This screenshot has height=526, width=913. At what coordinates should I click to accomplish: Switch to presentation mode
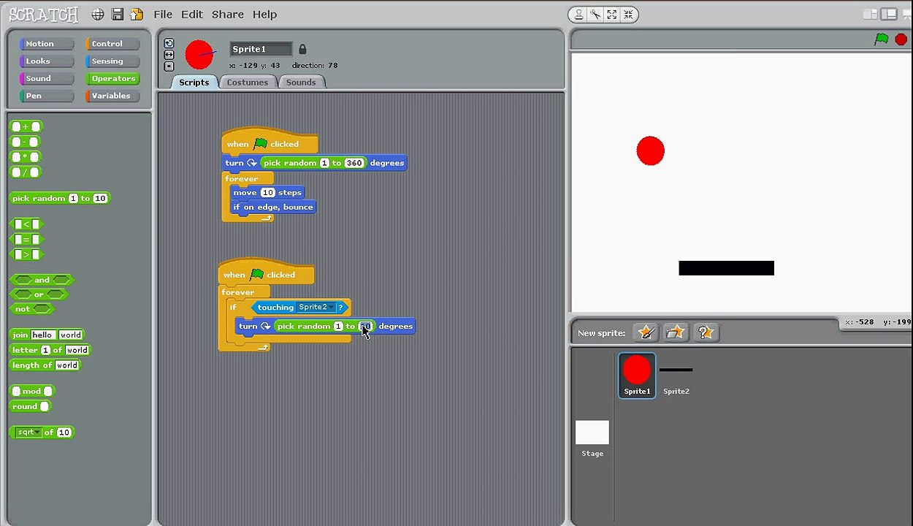tap(906, 15)
